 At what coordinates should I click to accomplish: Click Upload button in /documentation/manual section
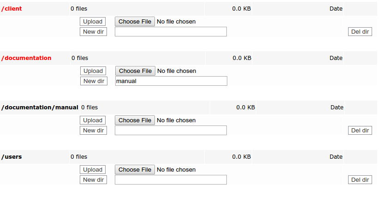(93, 120)
